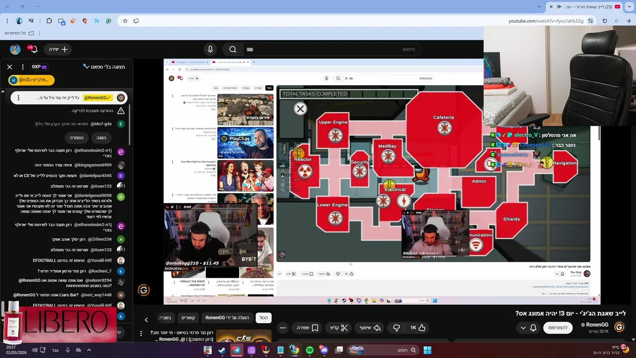Screen dimensions: 636x358
Task: Open Telegram from the taskbar
Action: coord(237,350)
